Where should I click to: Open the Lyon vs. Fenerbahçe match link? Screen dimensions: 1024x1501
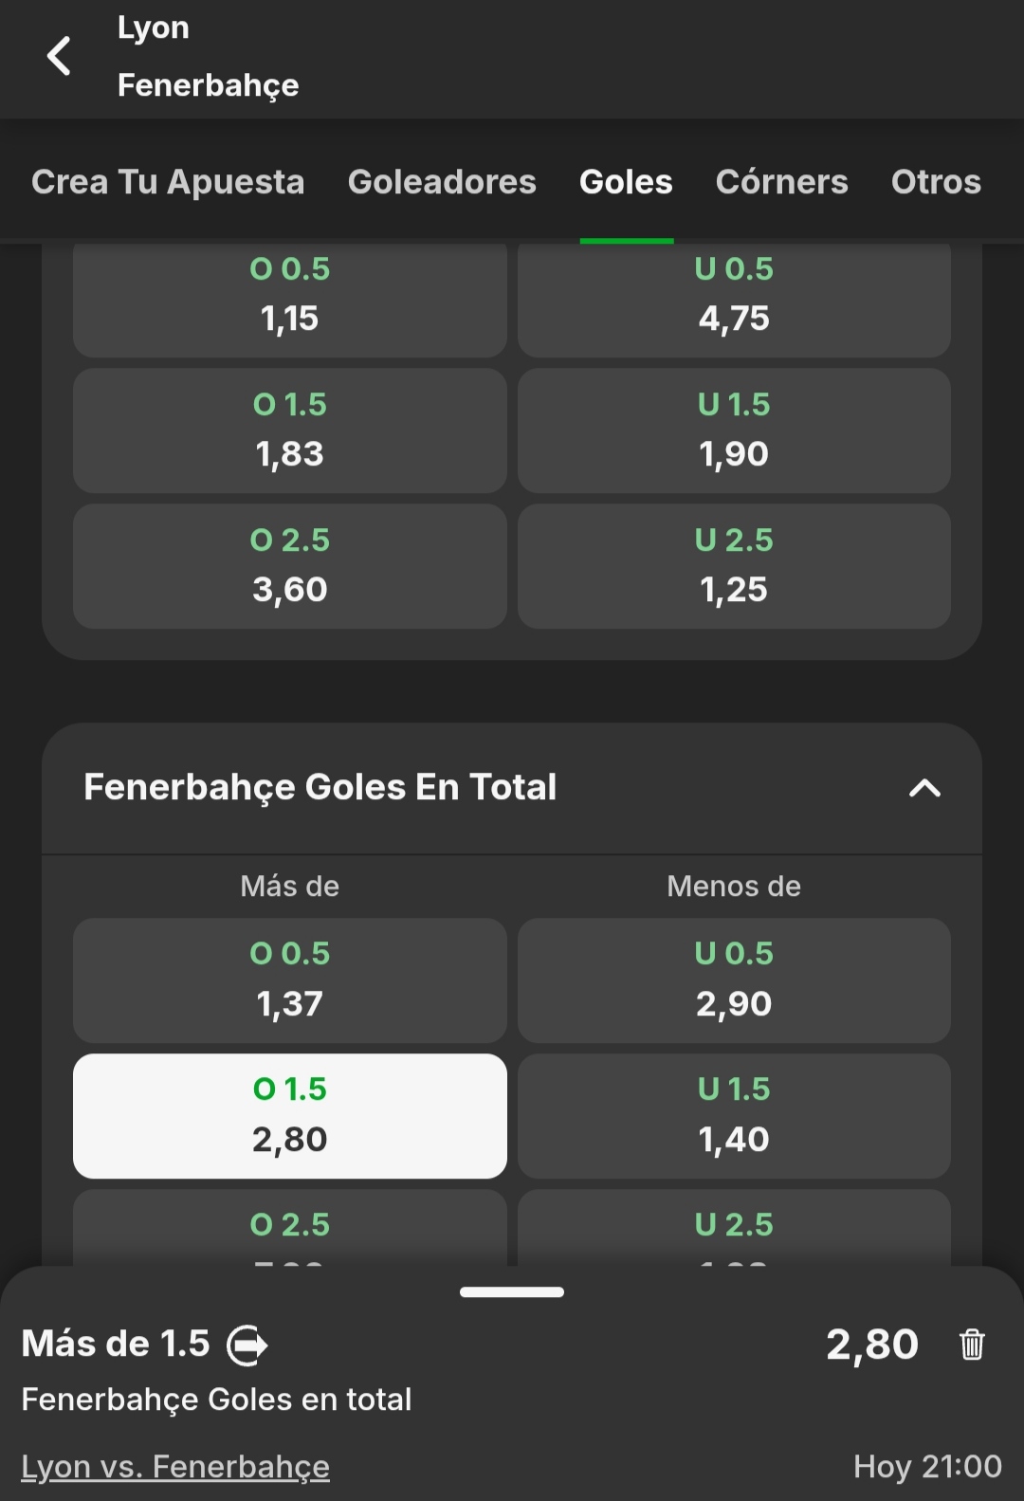click(x=175, y=1466)
